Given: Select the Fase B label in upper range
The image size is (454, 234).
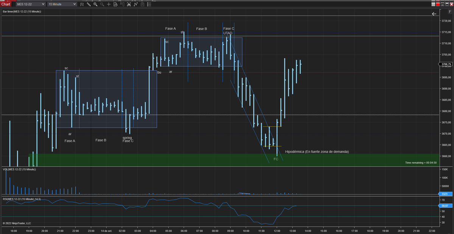Looking at the screenshot, I should [202, 29].
